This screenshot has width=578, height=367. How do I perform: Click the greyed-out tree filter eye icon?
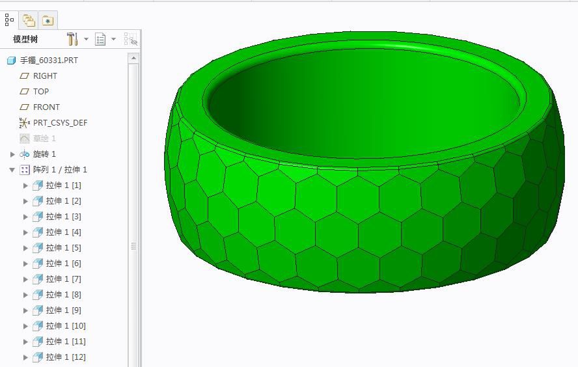(x=130, y=39)
